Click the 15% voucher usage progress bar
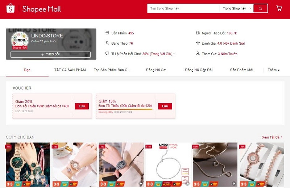290x188 pixels. (x=126, y=109)
